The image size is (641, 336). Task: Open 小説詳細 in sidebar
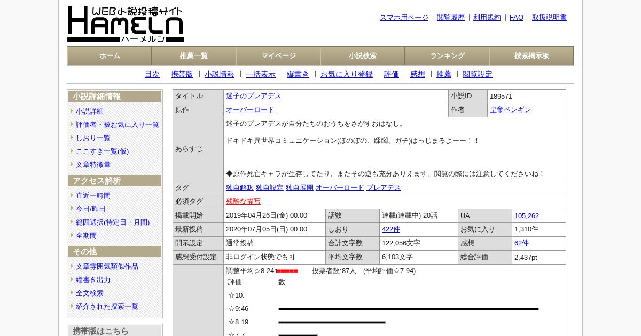[90, 111]
